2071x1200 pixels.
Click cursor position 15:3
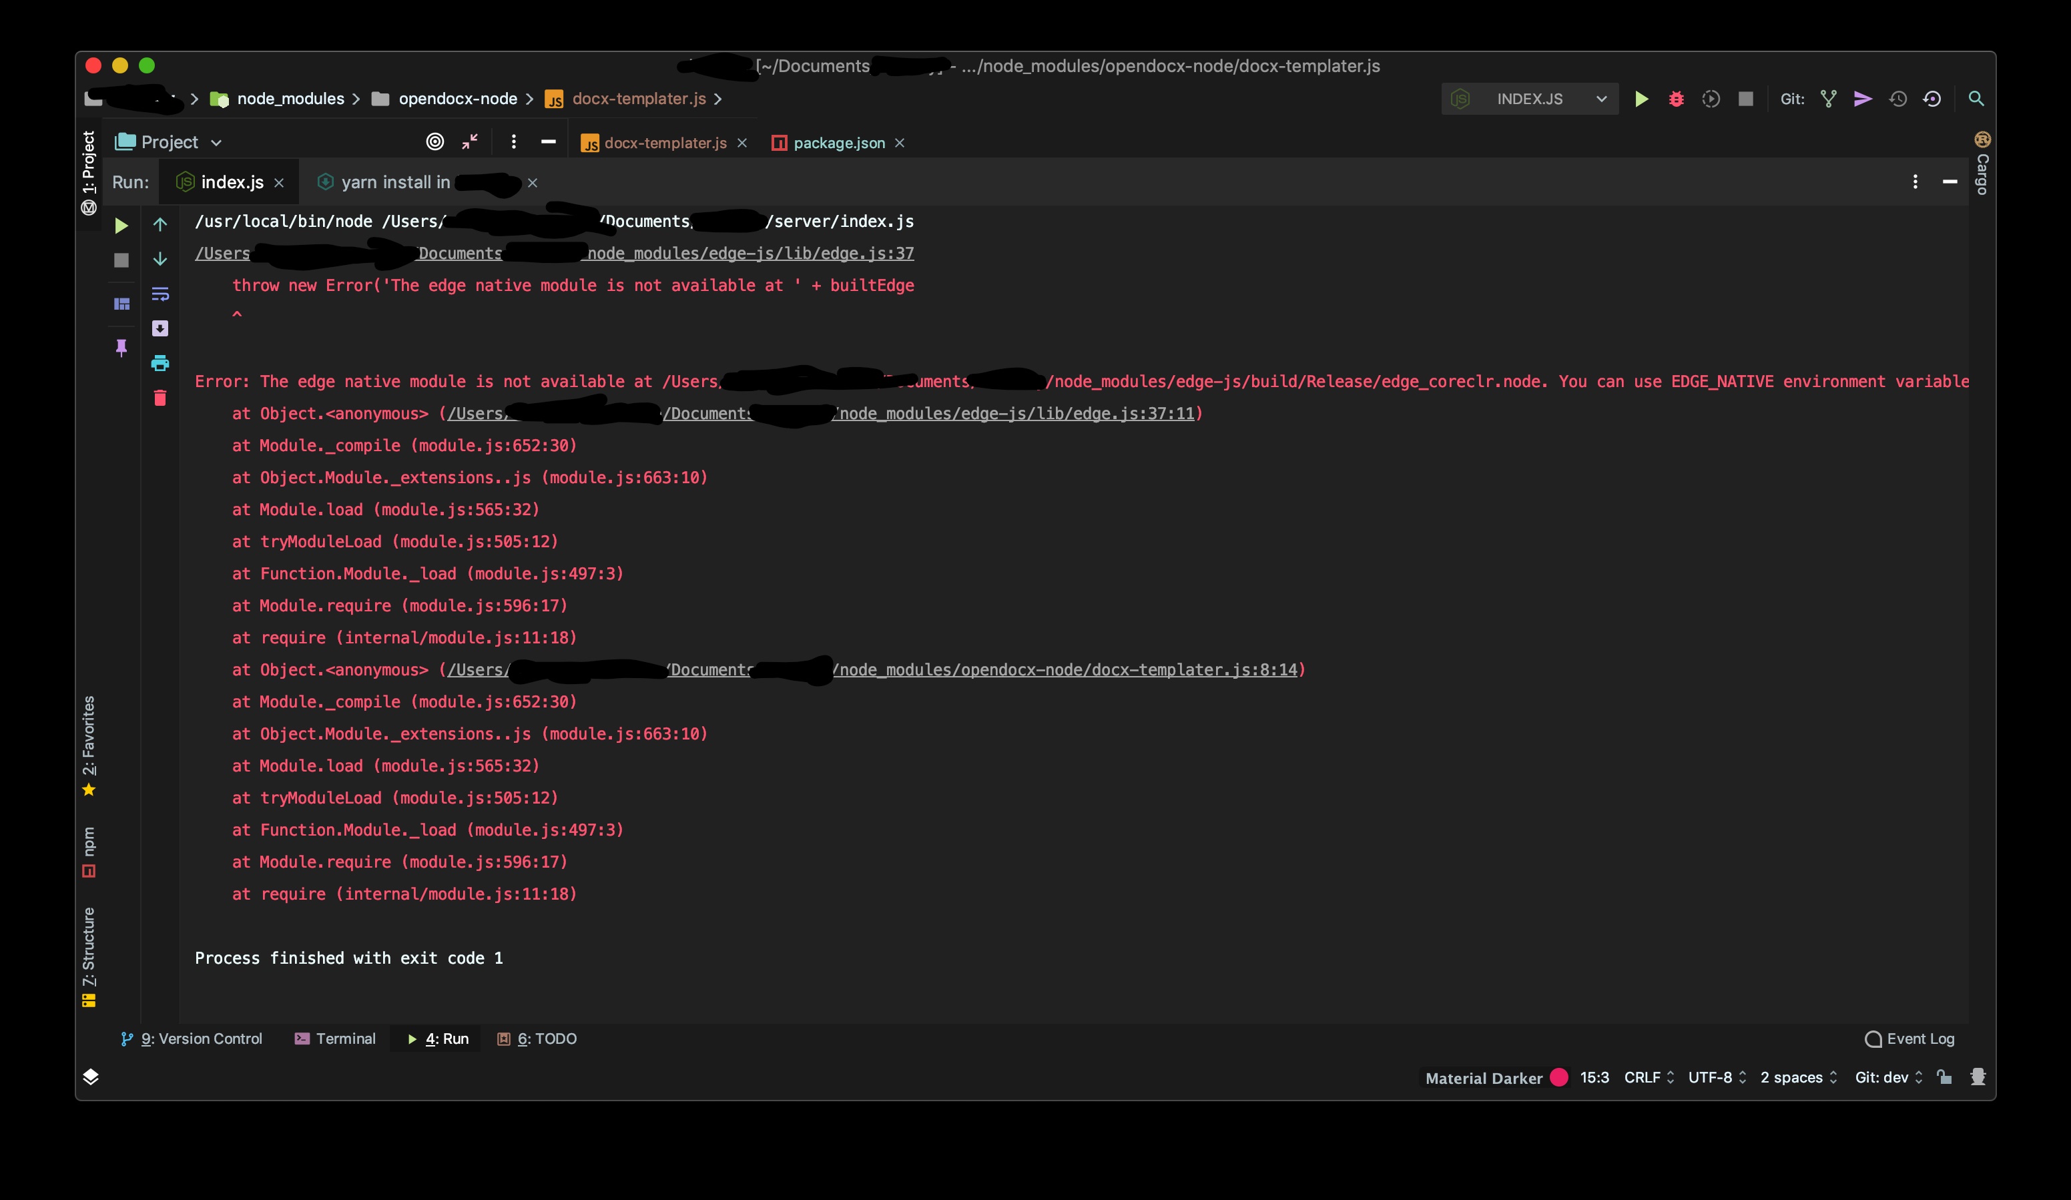1594,1077
